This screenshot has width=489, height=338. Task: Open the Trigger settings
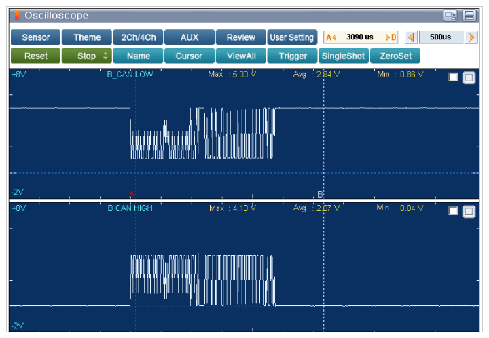coord(293,56)
